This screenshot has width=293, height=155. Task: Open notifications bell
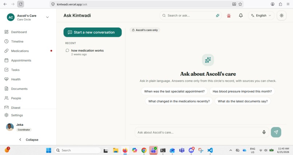point(241,16)
